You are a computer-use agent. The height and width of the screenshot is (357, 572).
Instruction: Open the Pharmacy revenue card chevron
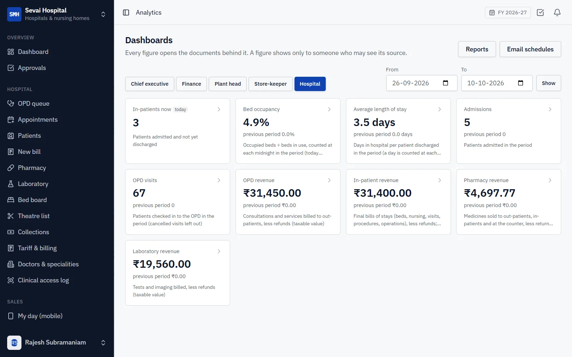tap(550, 180)
